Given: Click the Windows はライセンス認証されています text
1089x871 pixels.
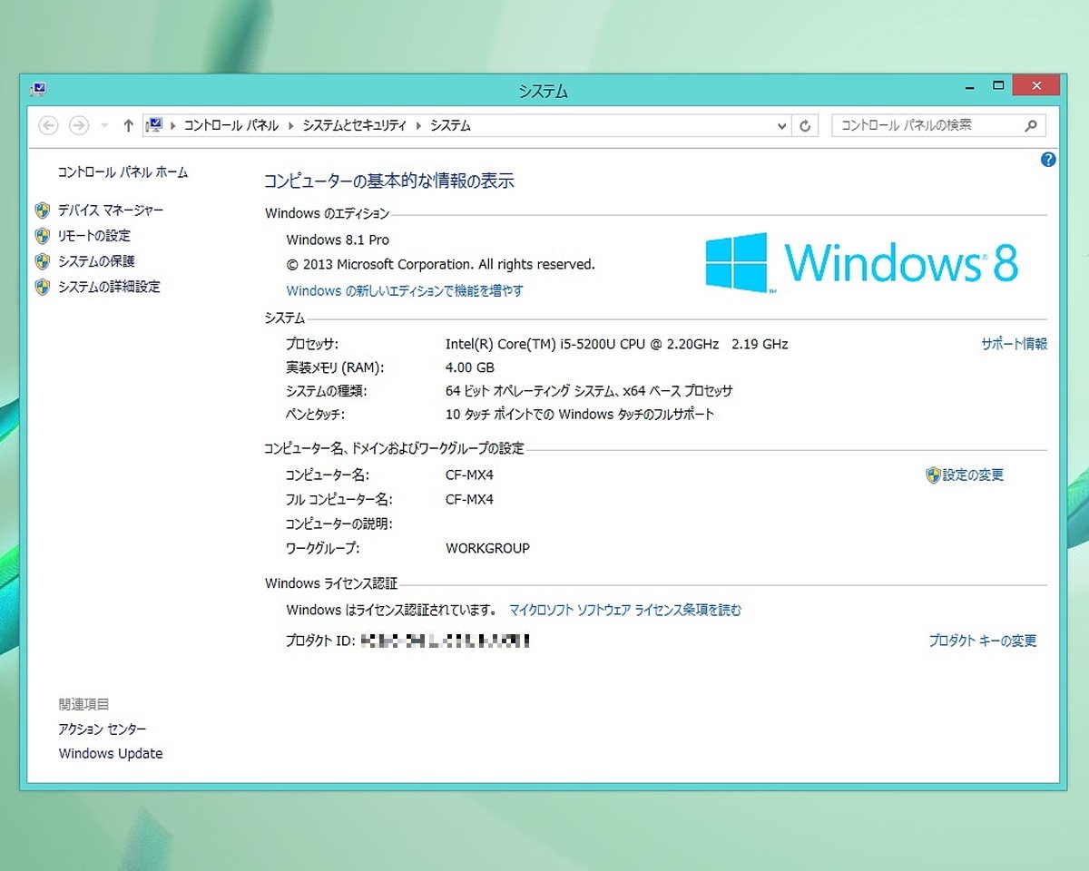Looking at the screenshot, I should 392,610.
